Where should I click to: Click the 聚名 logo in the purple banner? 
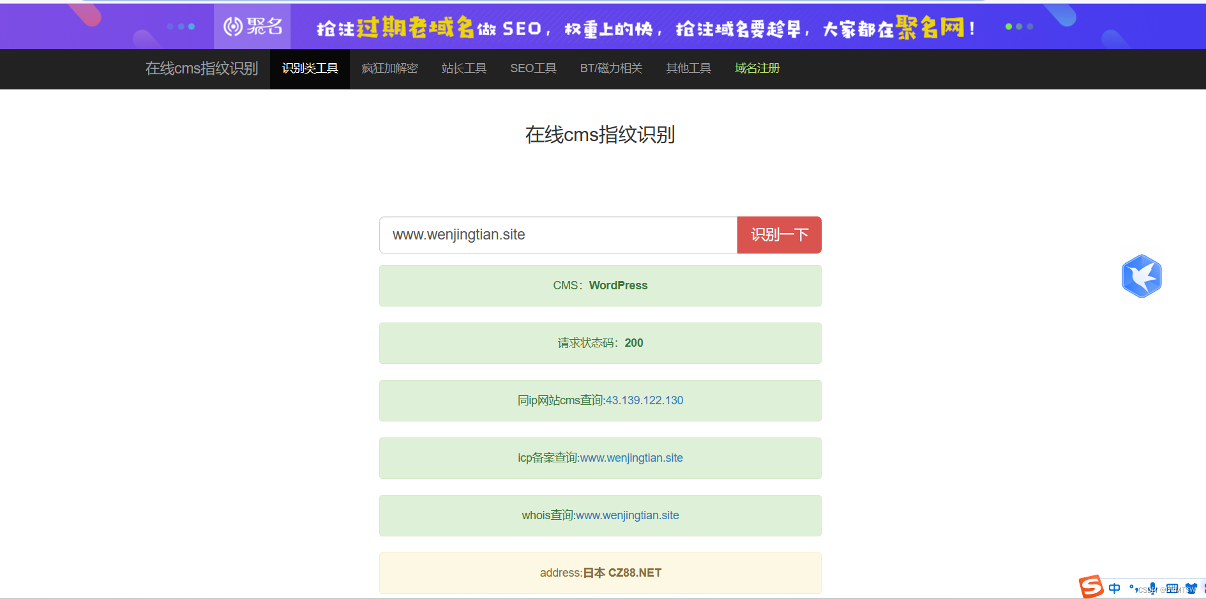tap(252, 26)
